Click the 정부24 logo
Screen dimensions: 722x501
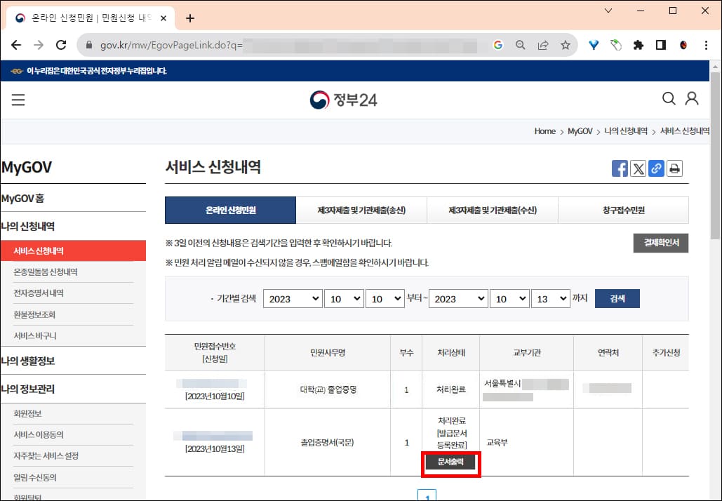[x=344, y=99]
